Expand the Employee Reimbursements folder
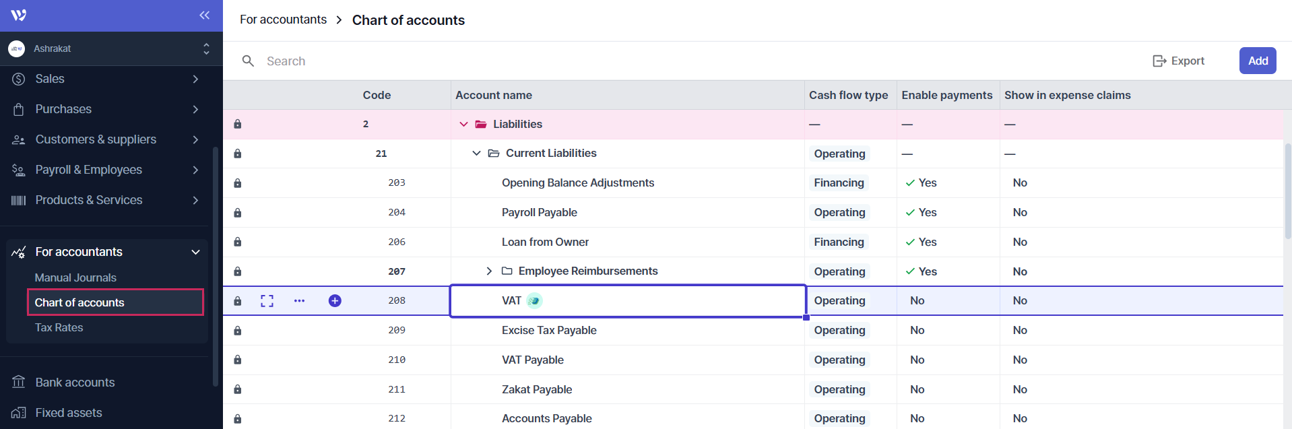 pos(489,271)
